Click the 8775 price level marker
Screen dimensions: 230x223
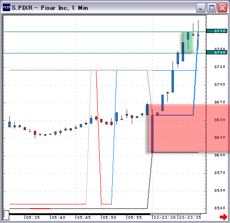pyautogui.click(x=217, y=31)
